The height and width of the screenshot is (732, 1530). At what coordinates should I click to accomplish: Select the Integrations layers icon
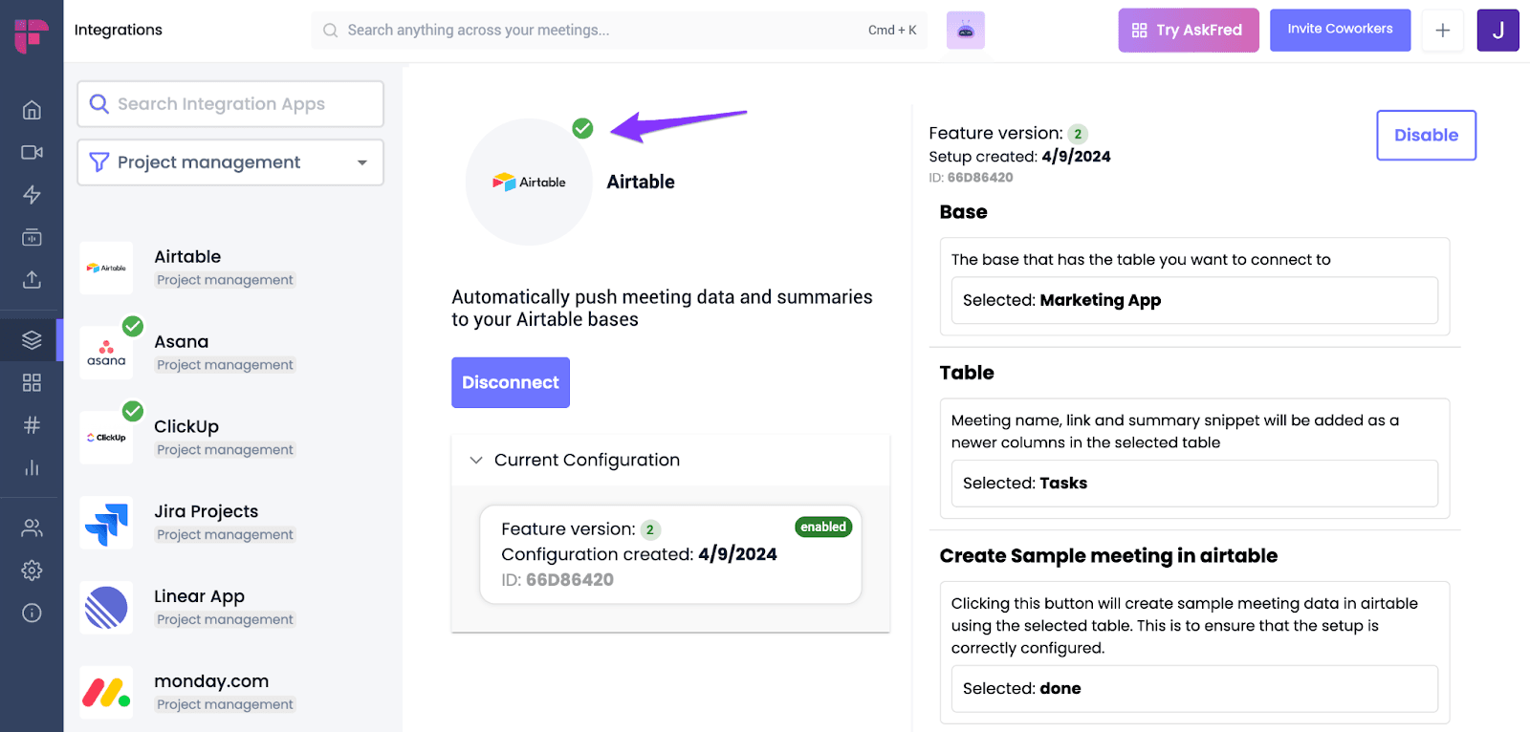click(x=32, y=339)
